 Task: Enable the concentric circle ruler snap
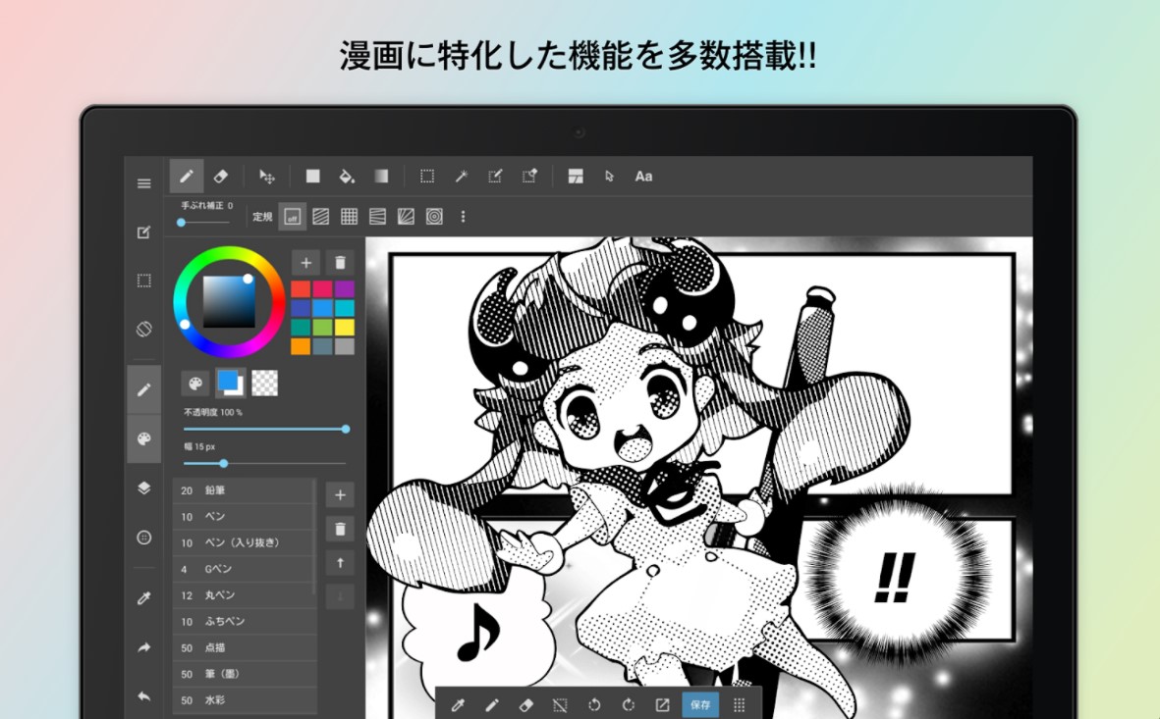(x=434, y=217)
